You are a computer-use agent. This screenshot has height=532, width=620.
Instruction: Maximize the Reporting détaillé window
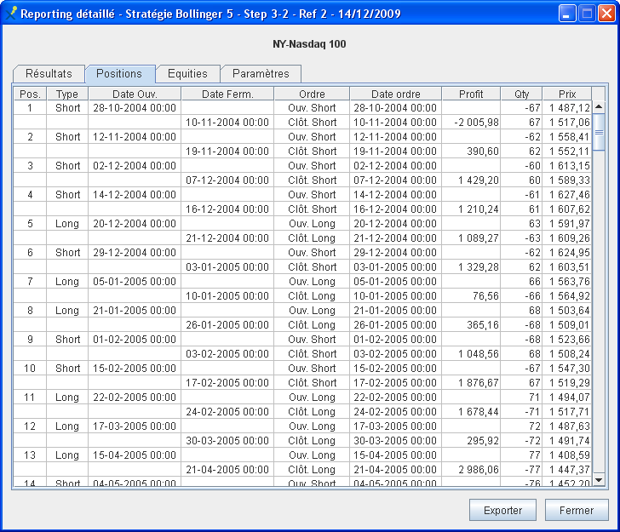coord(587,14)
